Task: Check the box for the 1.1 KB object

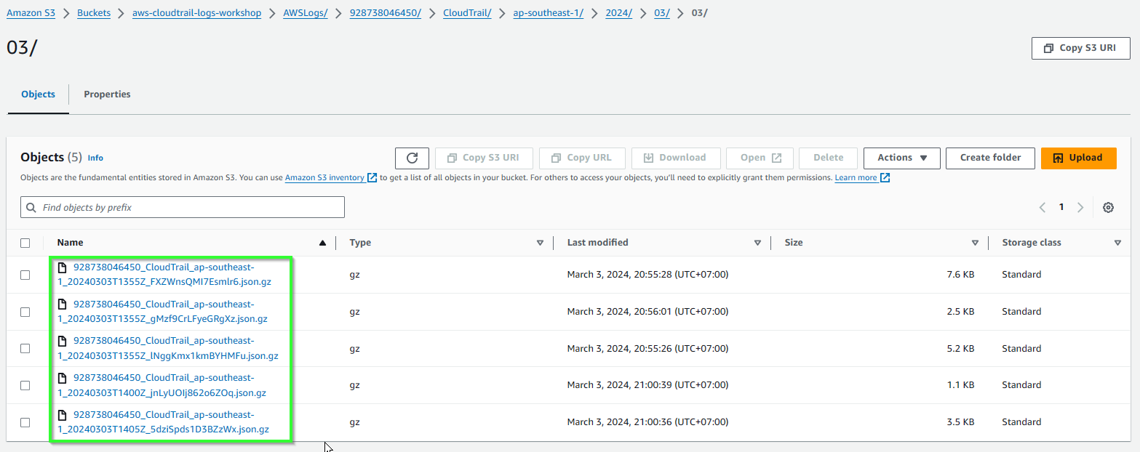Action: (25, 385)
